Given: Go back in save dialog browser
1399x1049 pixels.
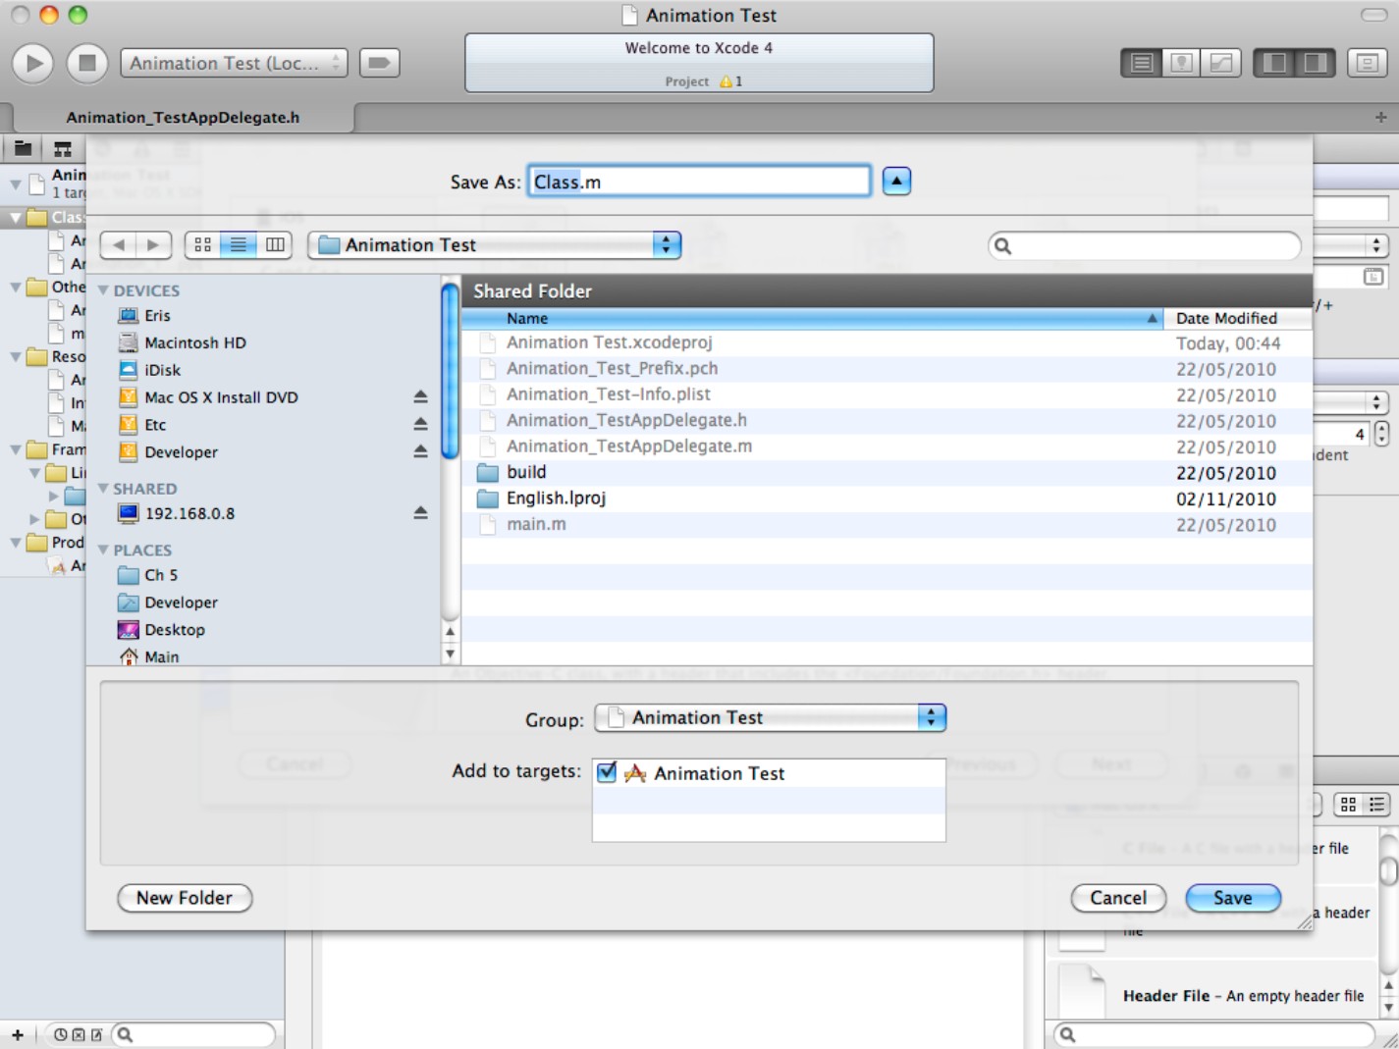Looking at the screenshot, I should tap(119, 244).
